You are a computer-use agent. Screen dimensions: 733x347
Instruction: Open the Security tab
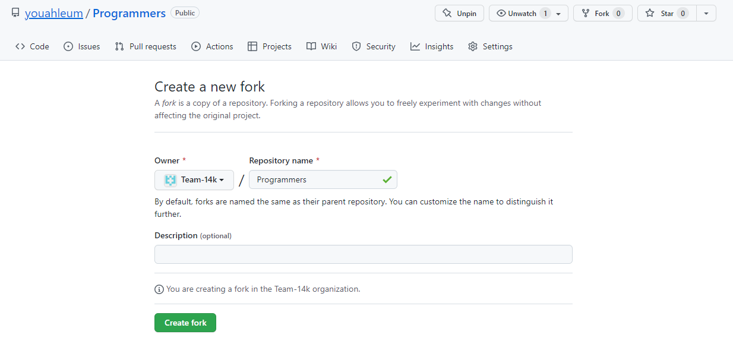click(x=374, y=46)
